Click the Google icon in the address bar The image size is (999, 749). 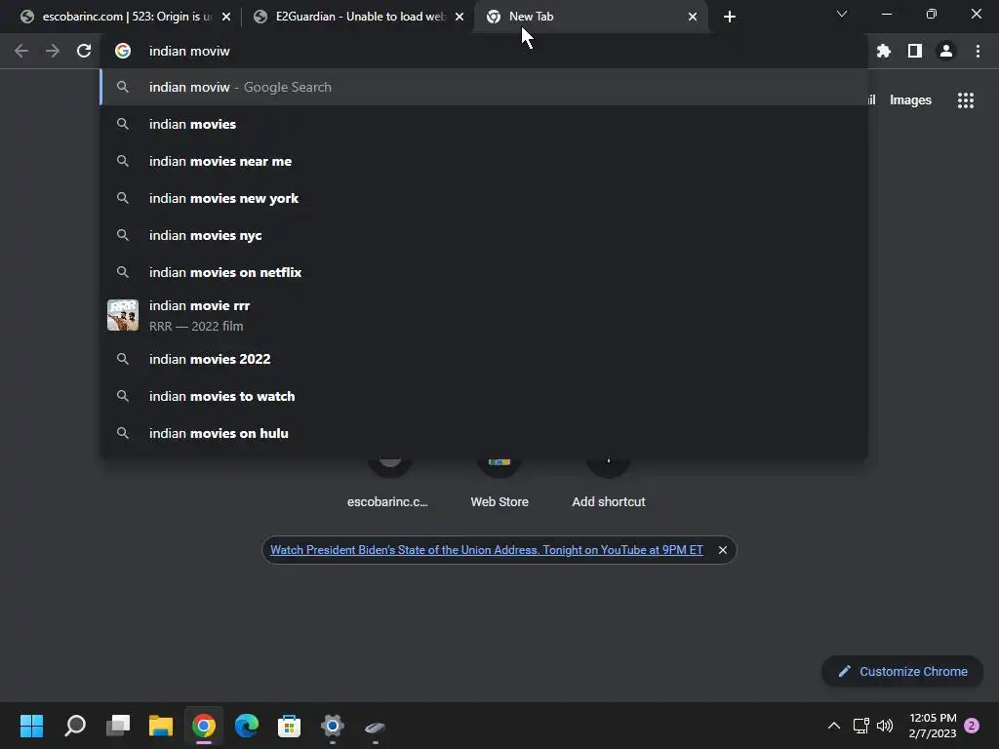pos(123,51)
